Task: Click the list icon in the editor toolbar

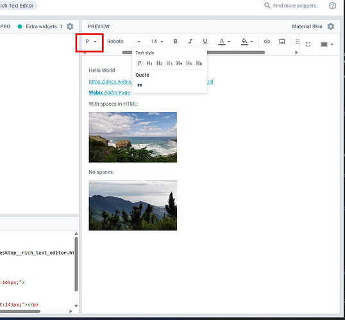Action: (298, 42)
